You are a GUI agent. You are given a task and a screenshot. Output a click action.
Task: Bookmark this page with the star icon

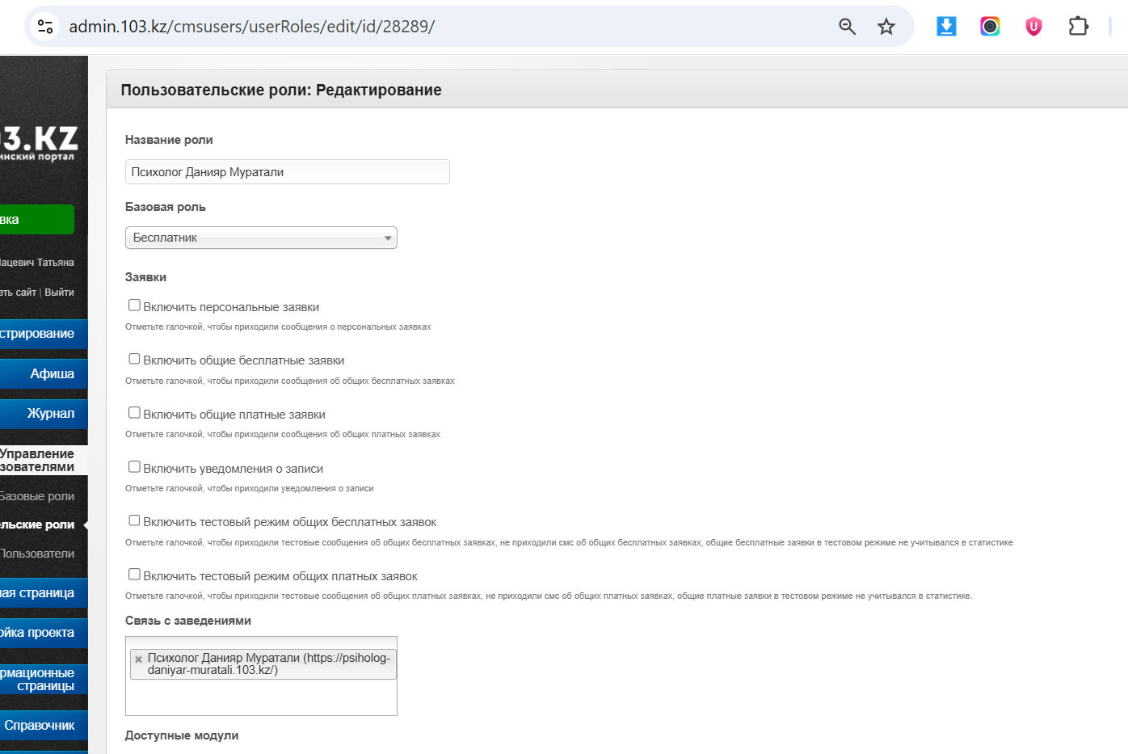click(x=886, y=27)
